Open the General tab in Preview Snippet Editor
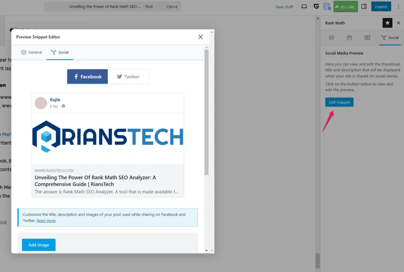The width and height of the screenshot is (404, 272). coord(31,52)
